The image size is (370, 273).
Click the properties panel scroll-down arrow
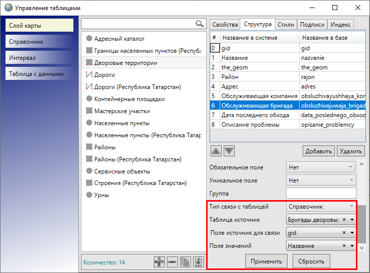361,247
